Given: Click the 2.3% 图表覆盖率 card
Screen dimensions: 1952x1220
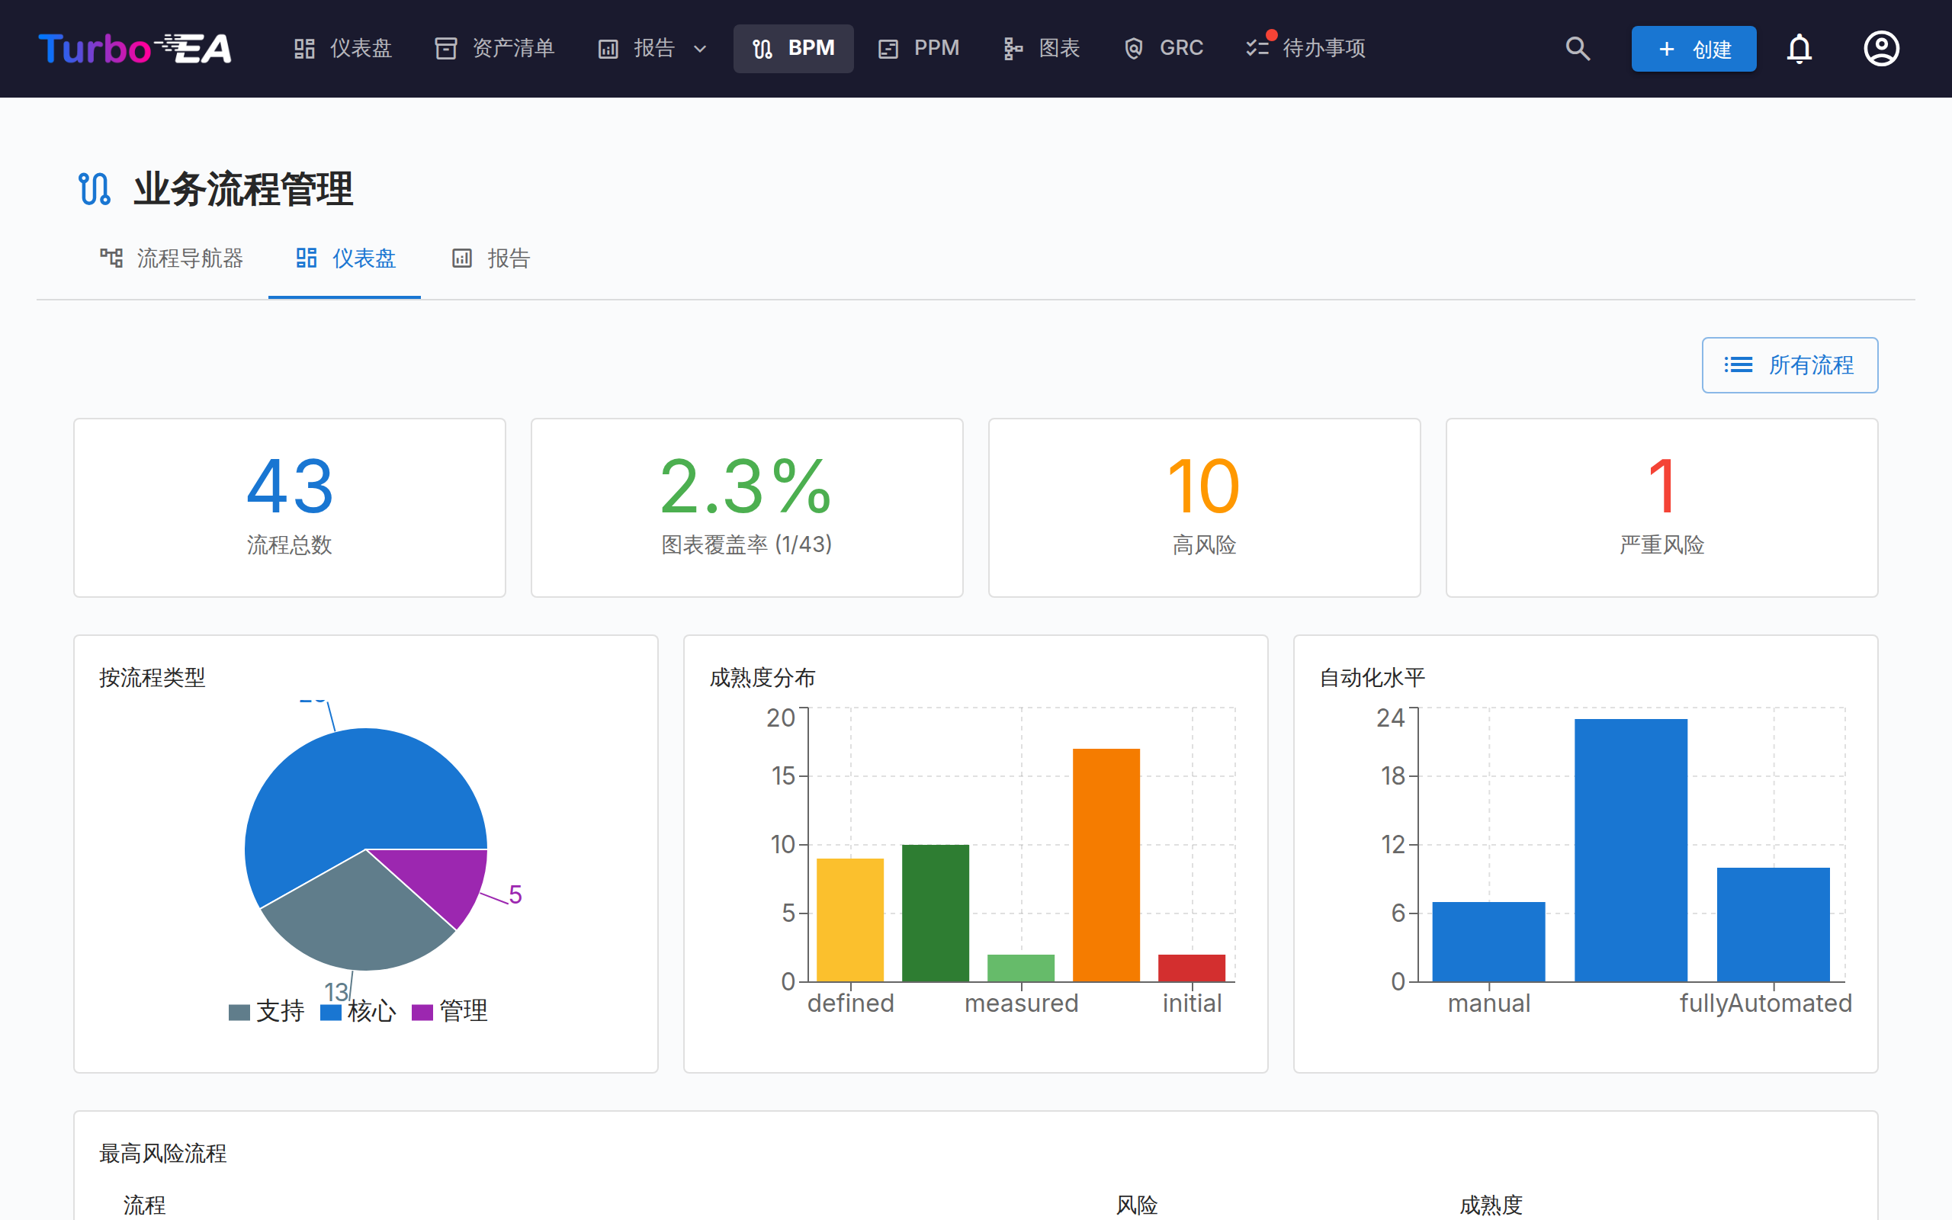Looking at the screenshot, I should pos(747,508).
